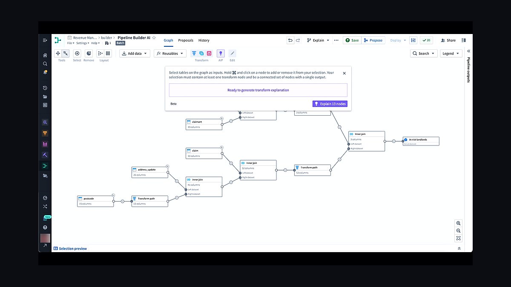
Task: Open the Reusables dropdown
Action: (170, 54)
